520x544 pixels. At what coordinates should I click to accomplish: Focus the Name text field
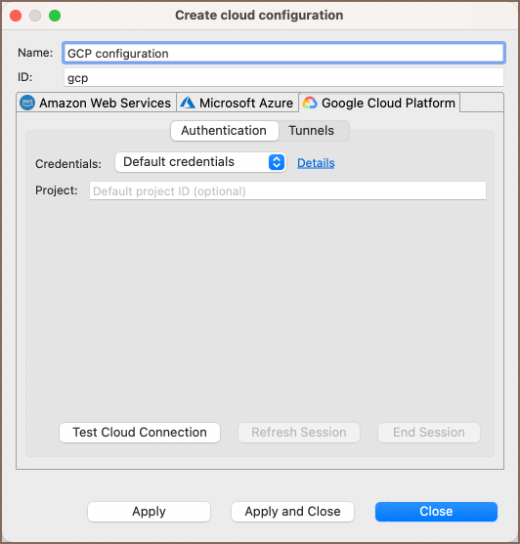coord(283,53)
